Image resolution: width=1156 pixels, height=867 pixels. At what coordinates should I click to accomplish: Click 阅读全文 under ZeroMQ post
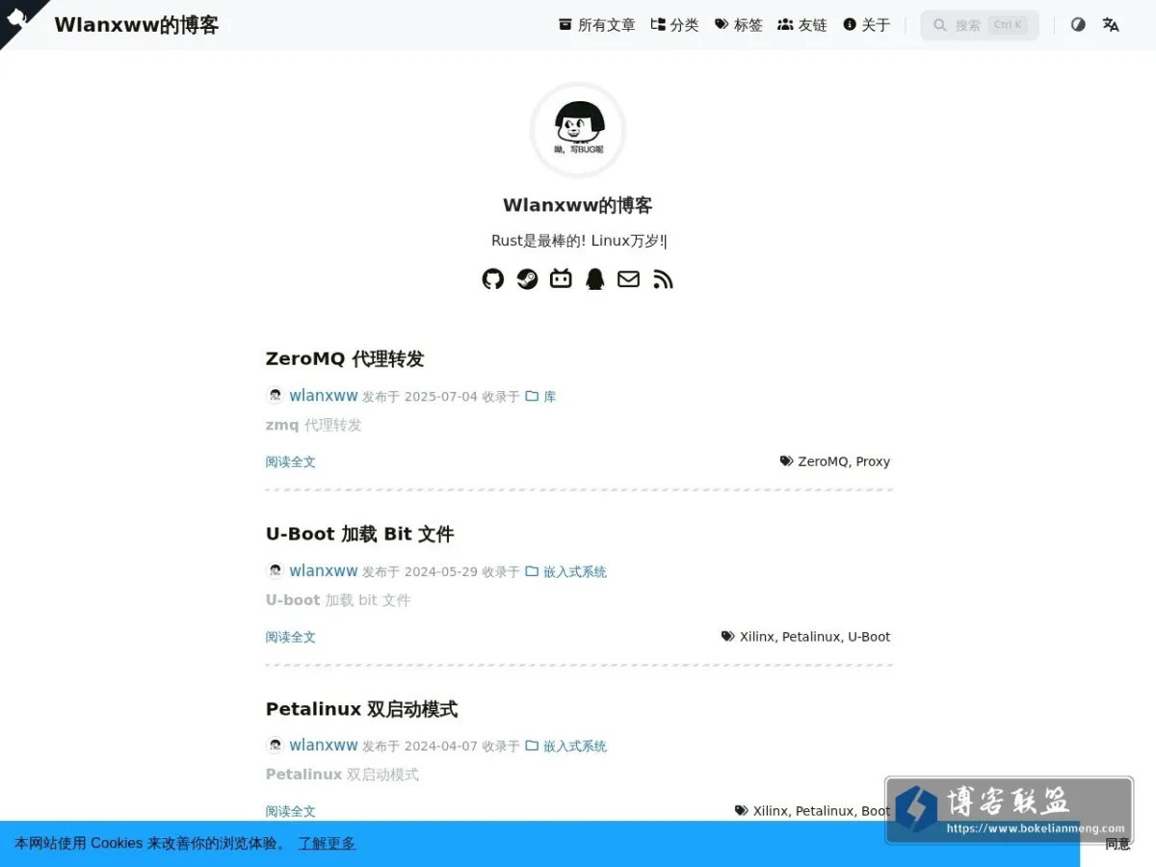coord(291,461)
